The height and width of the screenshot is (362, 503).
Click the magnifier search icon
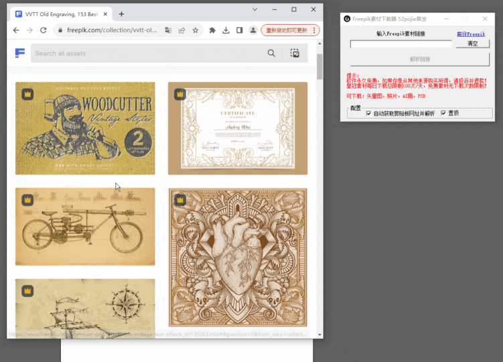(x=271, y=53)
